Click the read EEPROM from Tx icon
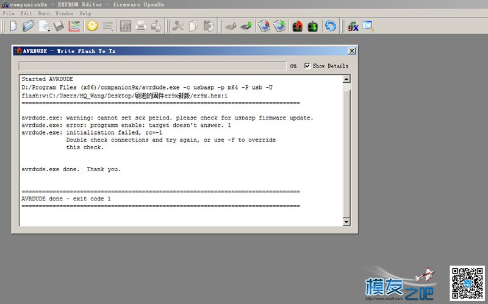Image resolution: width=488 pixels, height=304 pixels. coord(231,26)
